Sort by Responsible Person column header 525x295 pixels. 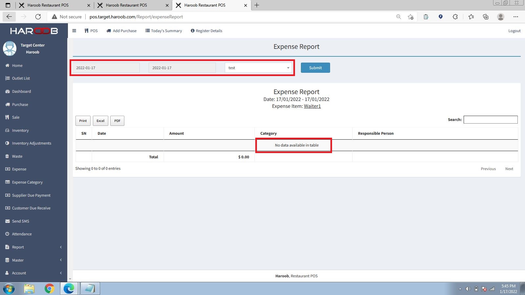[x=435, y=133]
